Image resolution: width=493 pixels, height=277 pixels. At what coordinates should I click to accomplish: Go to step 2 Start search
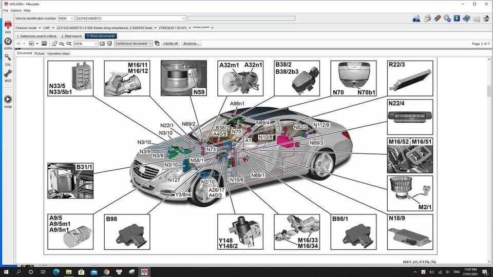[x=71, y=36]
